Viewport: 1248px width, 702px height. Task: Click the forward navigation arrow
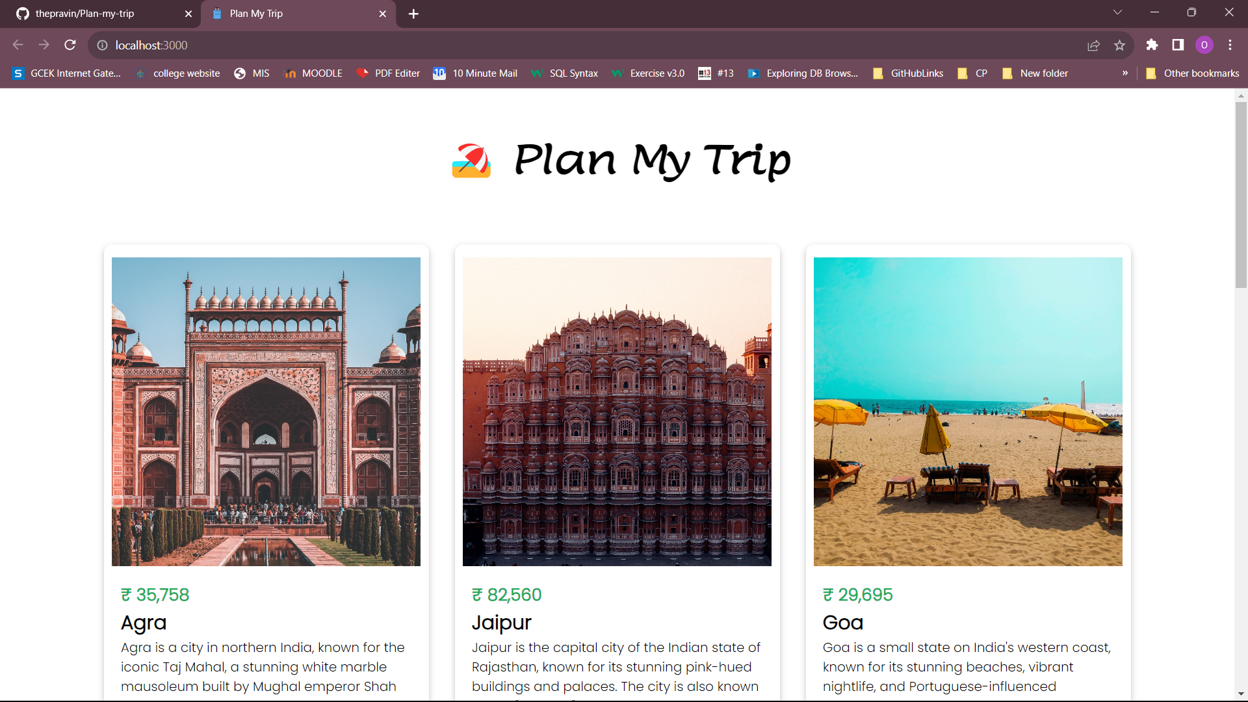[44, 45]
